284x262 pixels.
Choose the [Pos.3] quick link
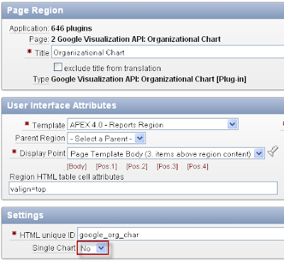[168, 166]
